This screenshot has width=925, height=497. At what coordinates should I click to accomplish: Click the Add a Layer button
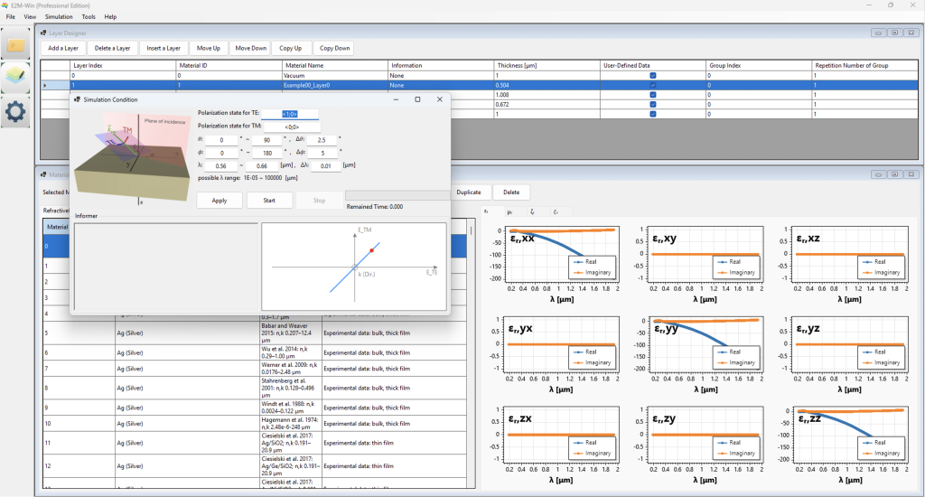point(63,48)
